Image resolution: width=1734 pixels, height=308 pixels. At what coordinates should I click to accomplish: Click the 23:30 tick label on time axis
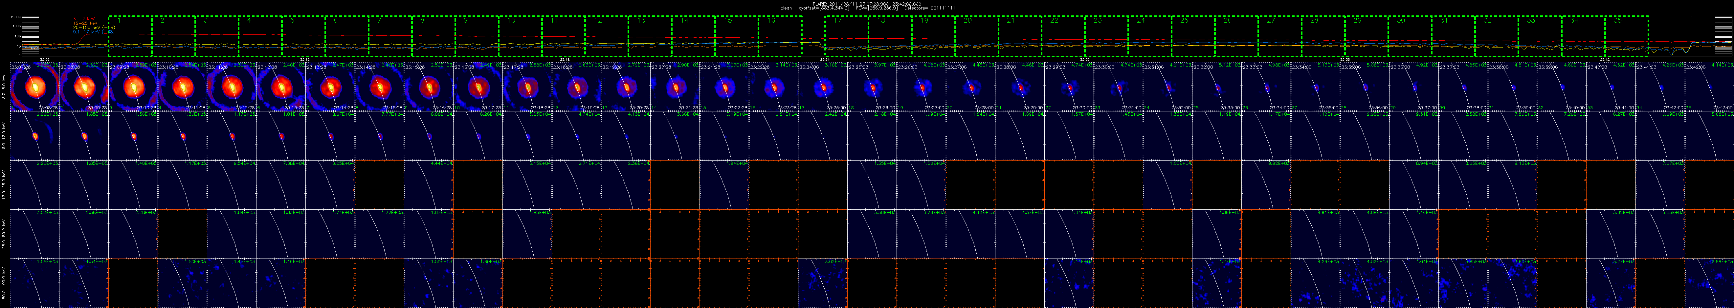pos(1084,59)
